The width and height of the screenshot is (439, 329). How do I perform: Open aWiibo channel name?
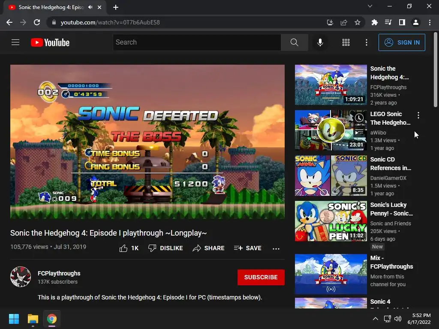tap(378, 133)
